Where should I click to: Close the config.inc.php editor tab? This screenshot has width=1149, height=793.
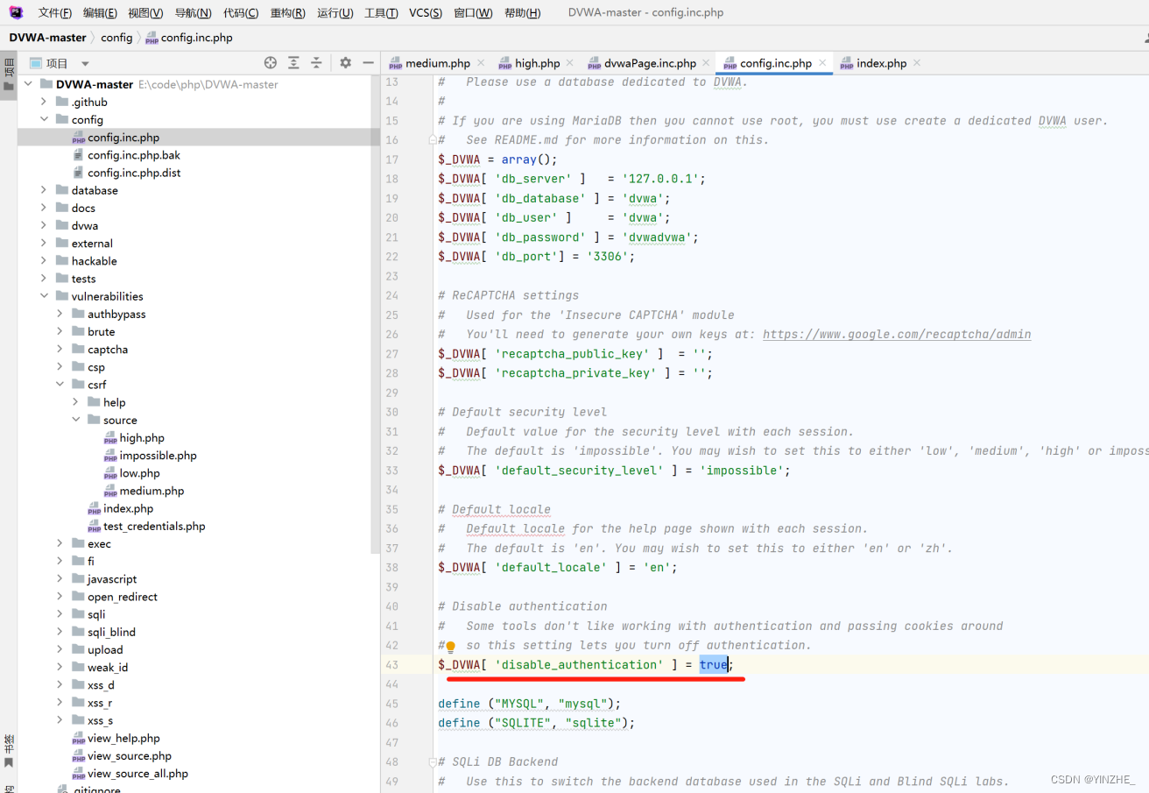pos(821,63)
